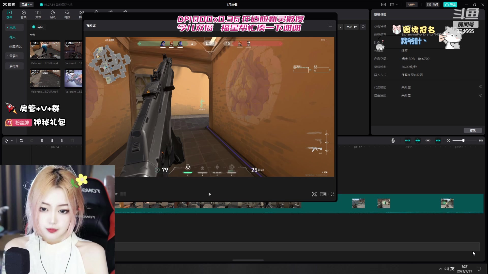Viewport: 488px width, 274px height.
Task: Click the timeline zoom out minus icon
Action: [x=448, y=141]
